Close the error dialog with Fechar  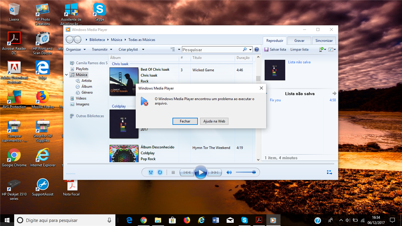(185, 121)
